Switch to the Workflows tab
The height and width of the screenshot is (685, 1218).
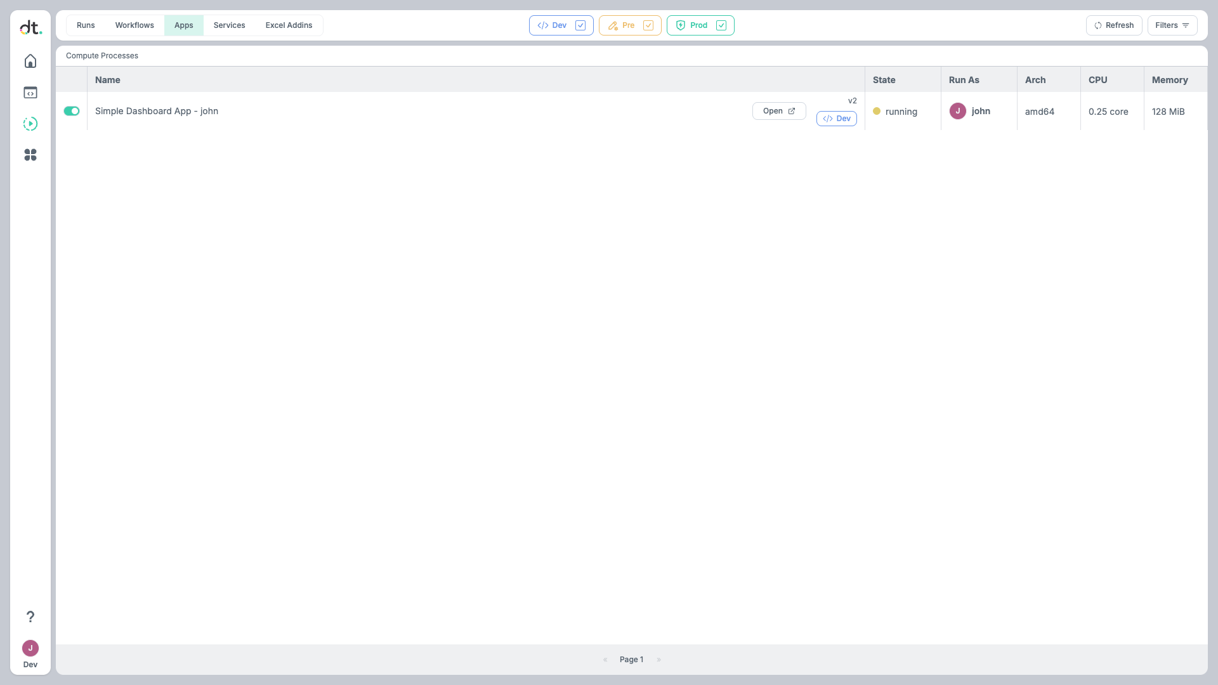coord(134,25)
